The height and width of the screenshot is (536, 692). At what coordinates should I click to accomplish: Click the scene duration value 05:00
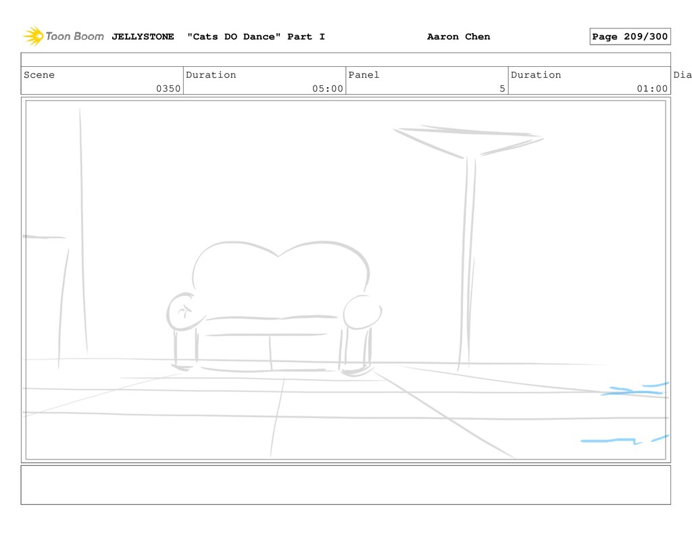(328, 89)
